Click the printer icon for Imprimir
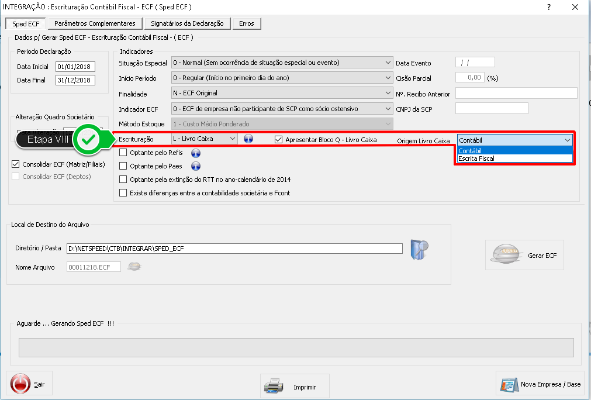Screen dimensions: 591x400 tap(274, 387)
